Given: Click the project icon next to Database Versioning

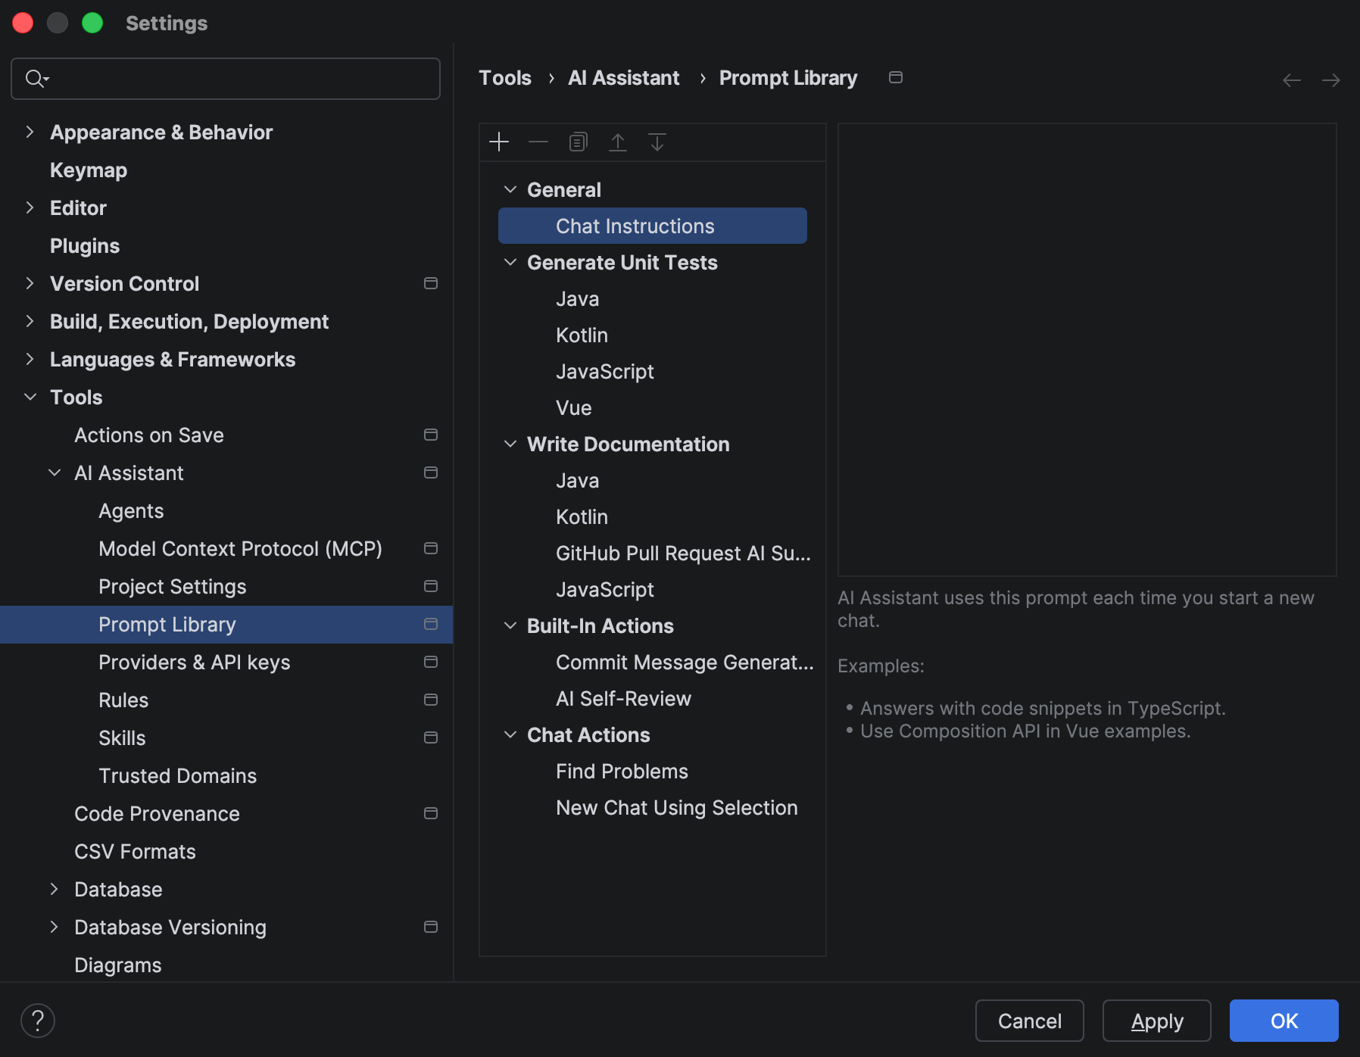Looking at the screenshot, I should (x=431, y=927).
